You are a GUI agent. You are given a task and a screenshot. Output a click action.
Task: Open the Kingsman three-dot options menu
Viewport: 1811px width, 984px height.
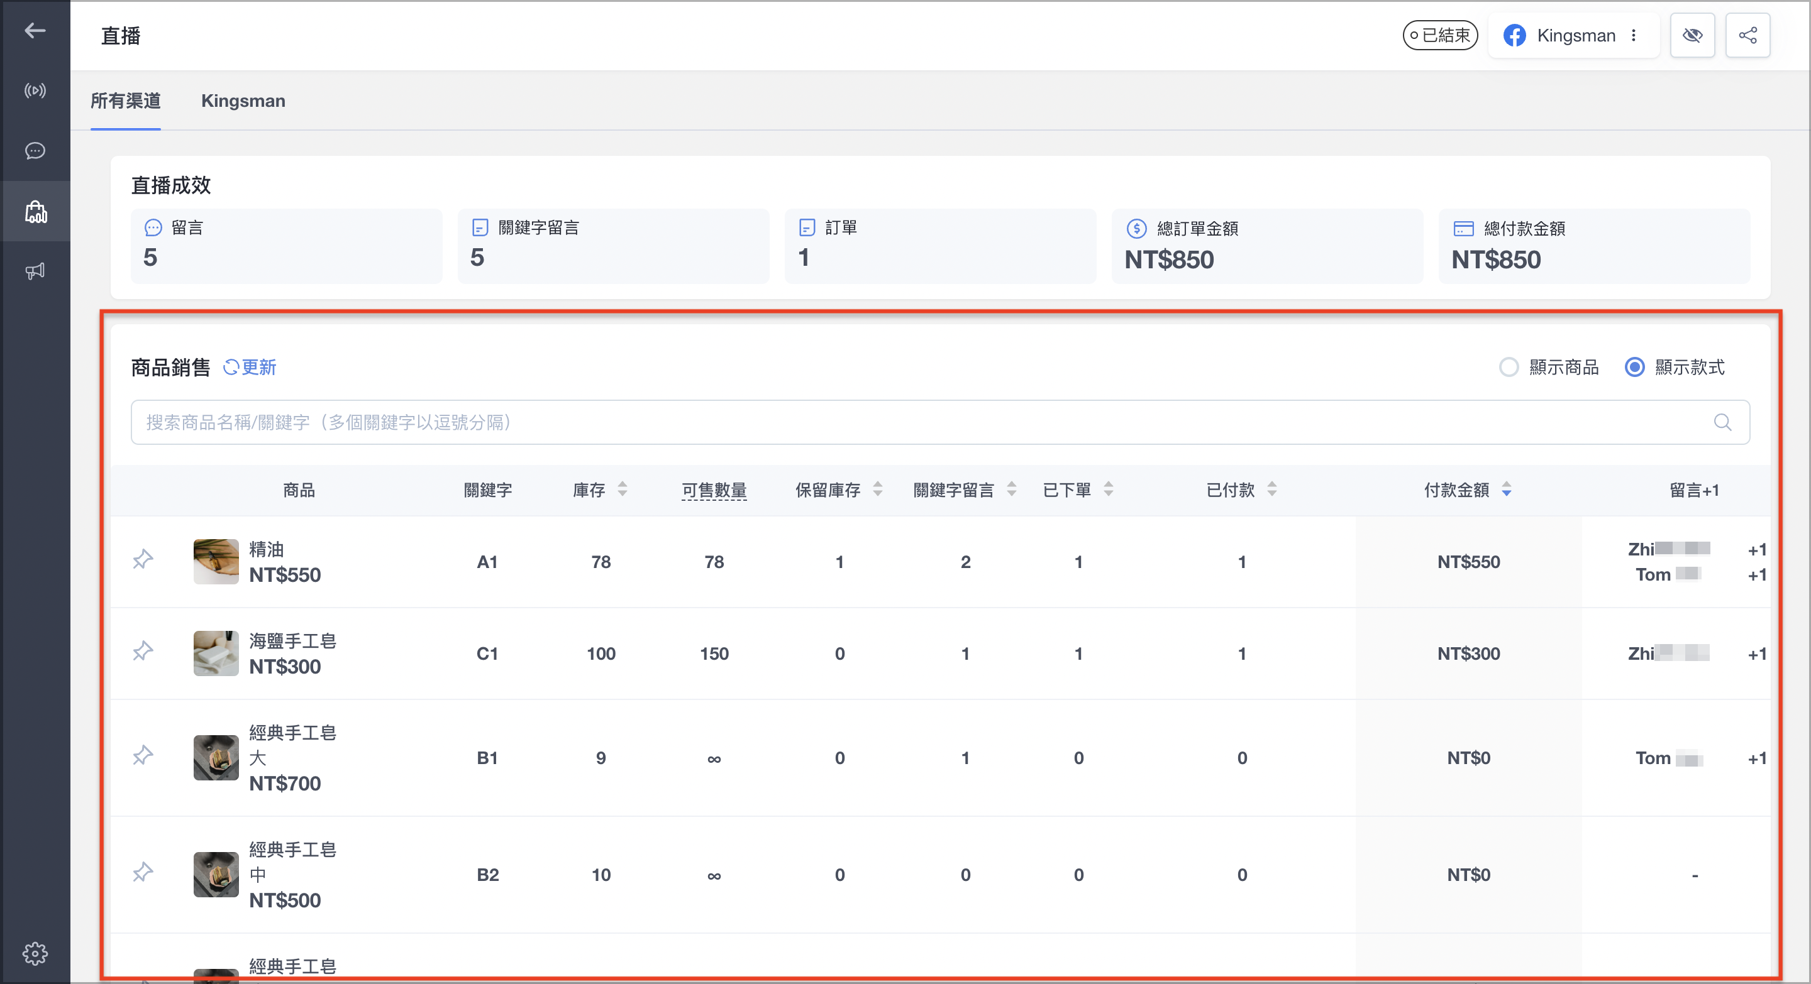point(1634,35)
